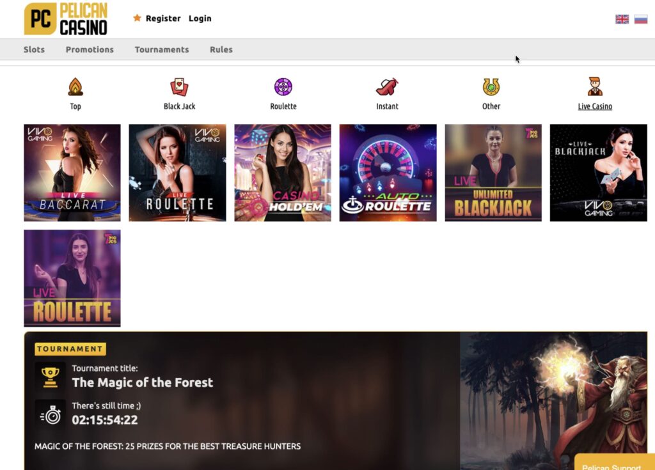Open the Slots menu item
The width and height of the screenshot is (655, 470).
pyautogui.click(x=34, y=49)
